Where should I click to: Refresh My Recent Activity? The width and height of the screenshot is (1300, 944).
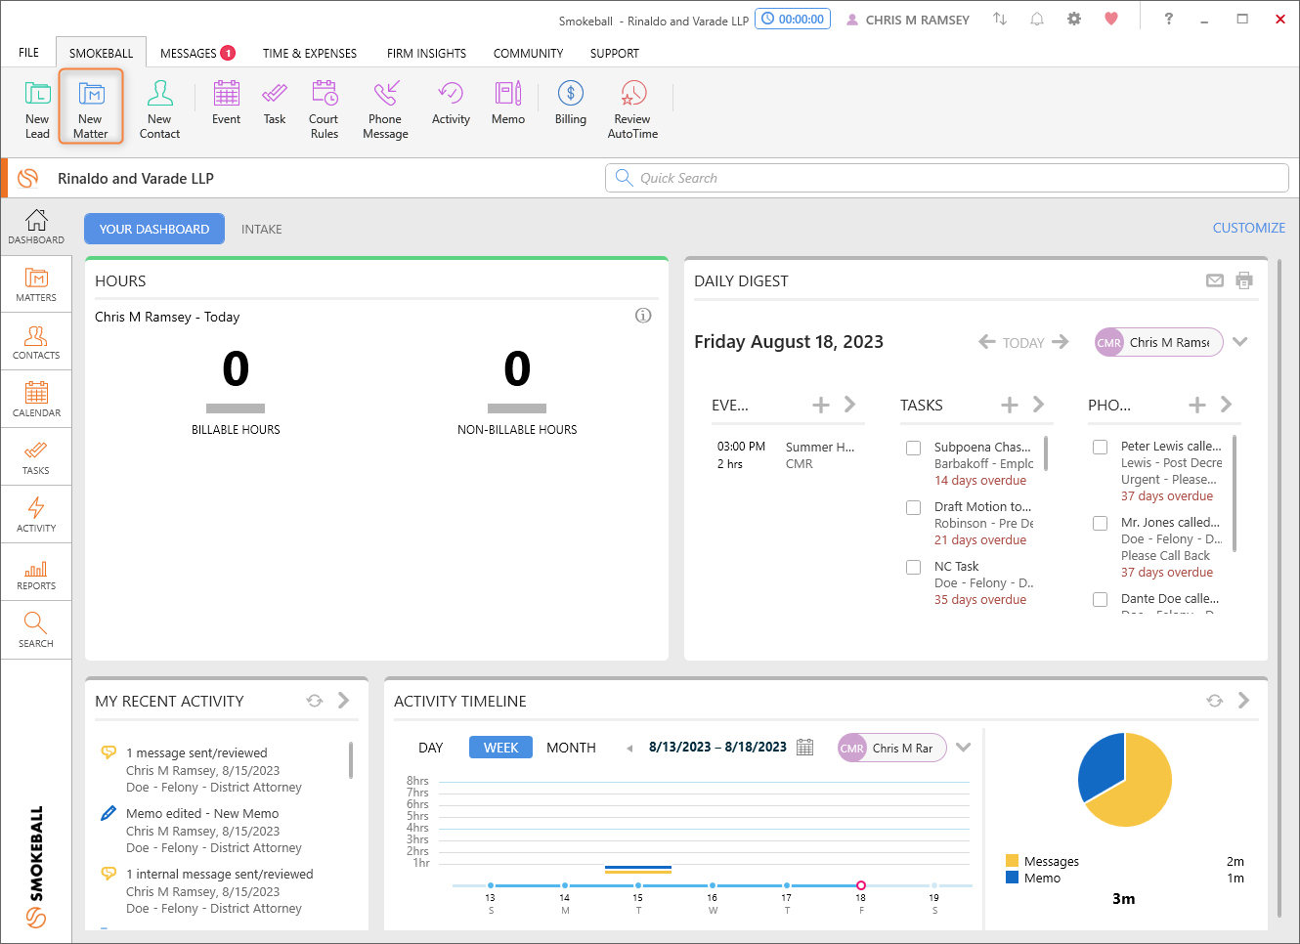(315, 701)
